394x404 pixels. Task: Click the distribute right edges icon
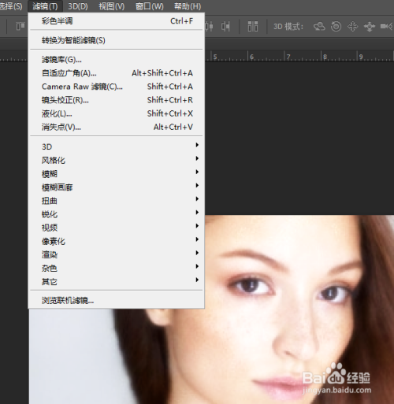pos(225,27)
